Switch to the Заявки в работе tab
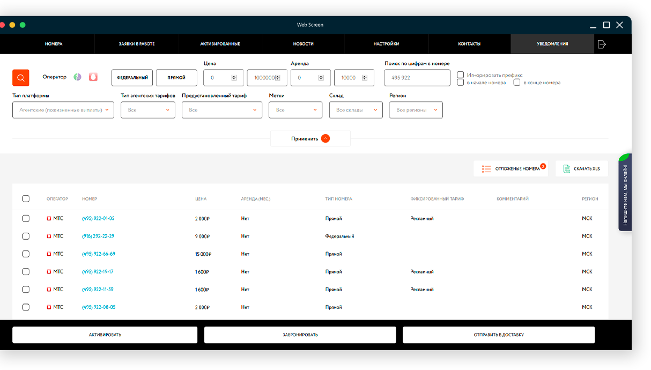 tap(137, 44)
